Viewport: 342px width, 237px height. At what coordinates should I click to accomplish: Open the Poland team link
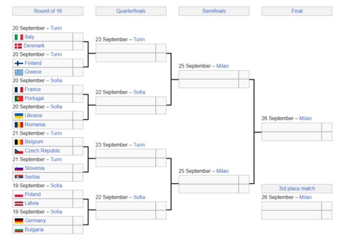(33, 194)
